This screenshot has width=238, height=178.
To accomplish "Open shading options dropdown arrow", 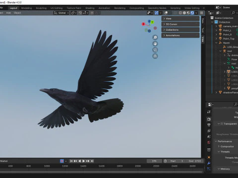I will 196,13.
